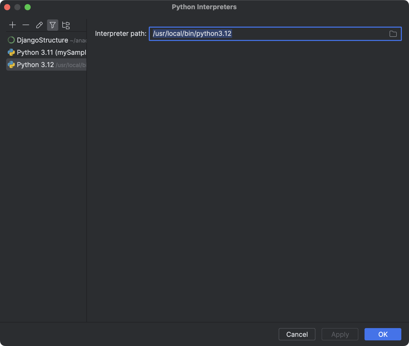Toggle off the interpreter filter

(x=53, y=25)
